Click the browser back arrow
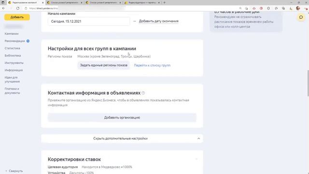The height and width of the screenshot is (174, 309). click(x=3, y=8)
